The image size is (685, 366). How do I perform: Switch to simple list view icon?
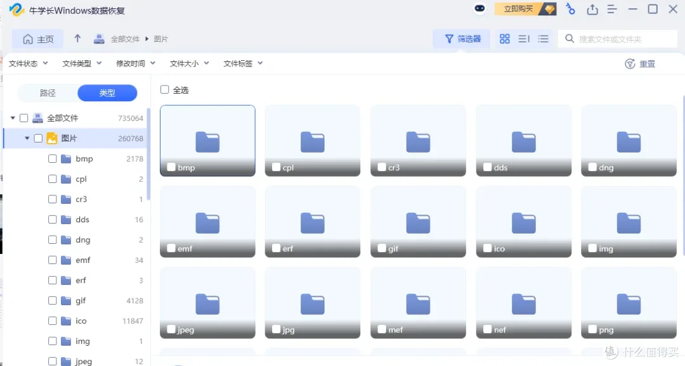click(543, 39)
